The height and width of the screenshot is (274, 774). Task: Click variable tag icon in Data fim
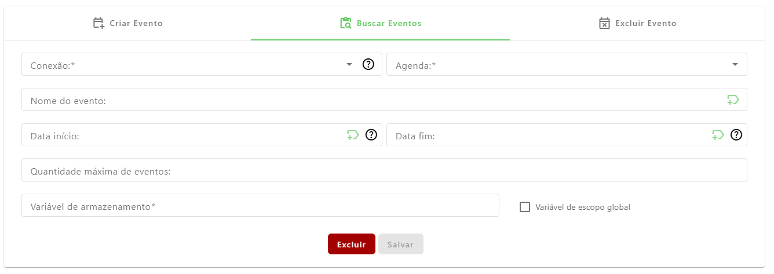[x=718, y=135]
